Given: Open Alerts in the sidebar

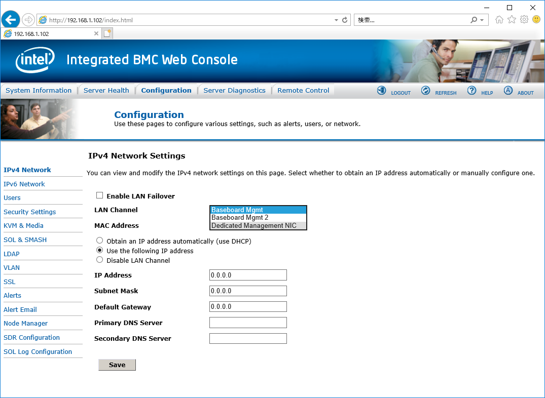Looking at the screenshot, I should [13, 296].
